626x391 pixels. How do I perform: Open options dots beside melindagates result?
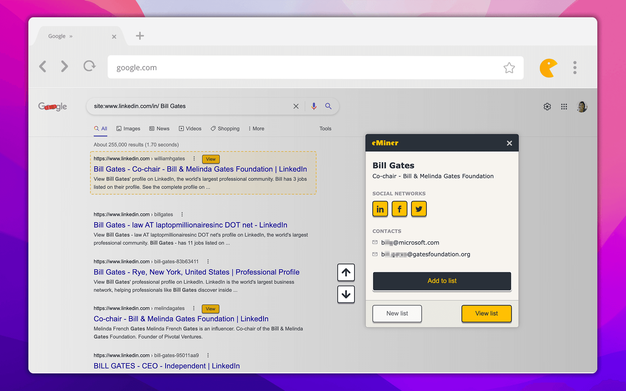point(194,308)
